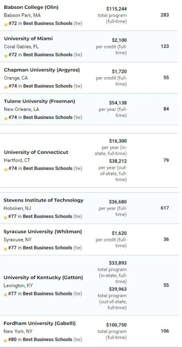
Task: Open Stevens Institute of Technology link
Action: pos(43,200)
